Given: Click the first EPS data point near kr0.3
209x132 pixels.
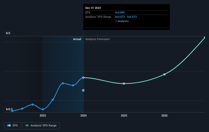Looking at the screenshot, I should (12, 111).
